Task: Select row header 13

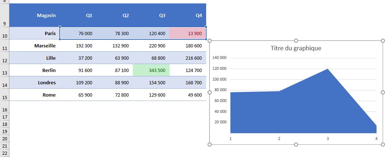Action: [4, 70]
